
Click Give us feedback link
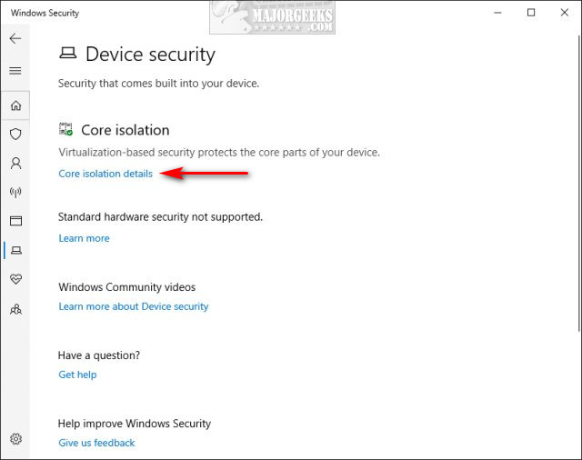96,443
